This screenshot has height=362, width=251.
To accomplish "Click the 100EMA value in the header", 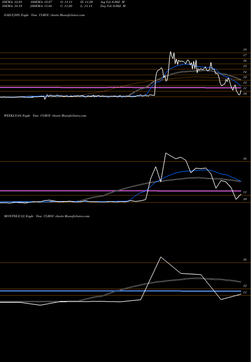I will pos(41,2).
